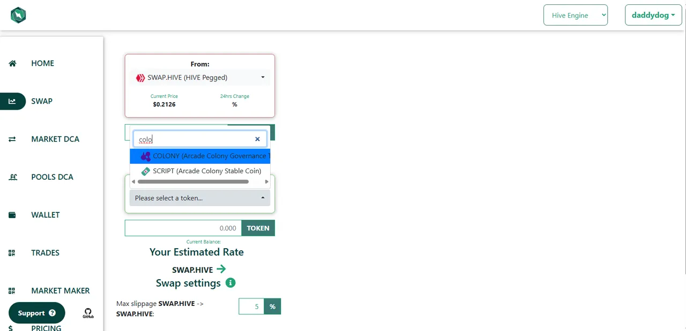
Task: Click the Support button
Action: point(36,313)
